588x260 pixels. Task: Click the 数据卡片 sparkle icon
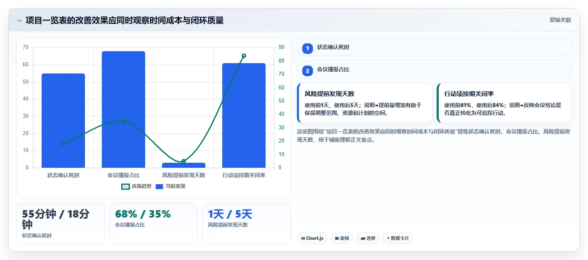tap(388, 238)
